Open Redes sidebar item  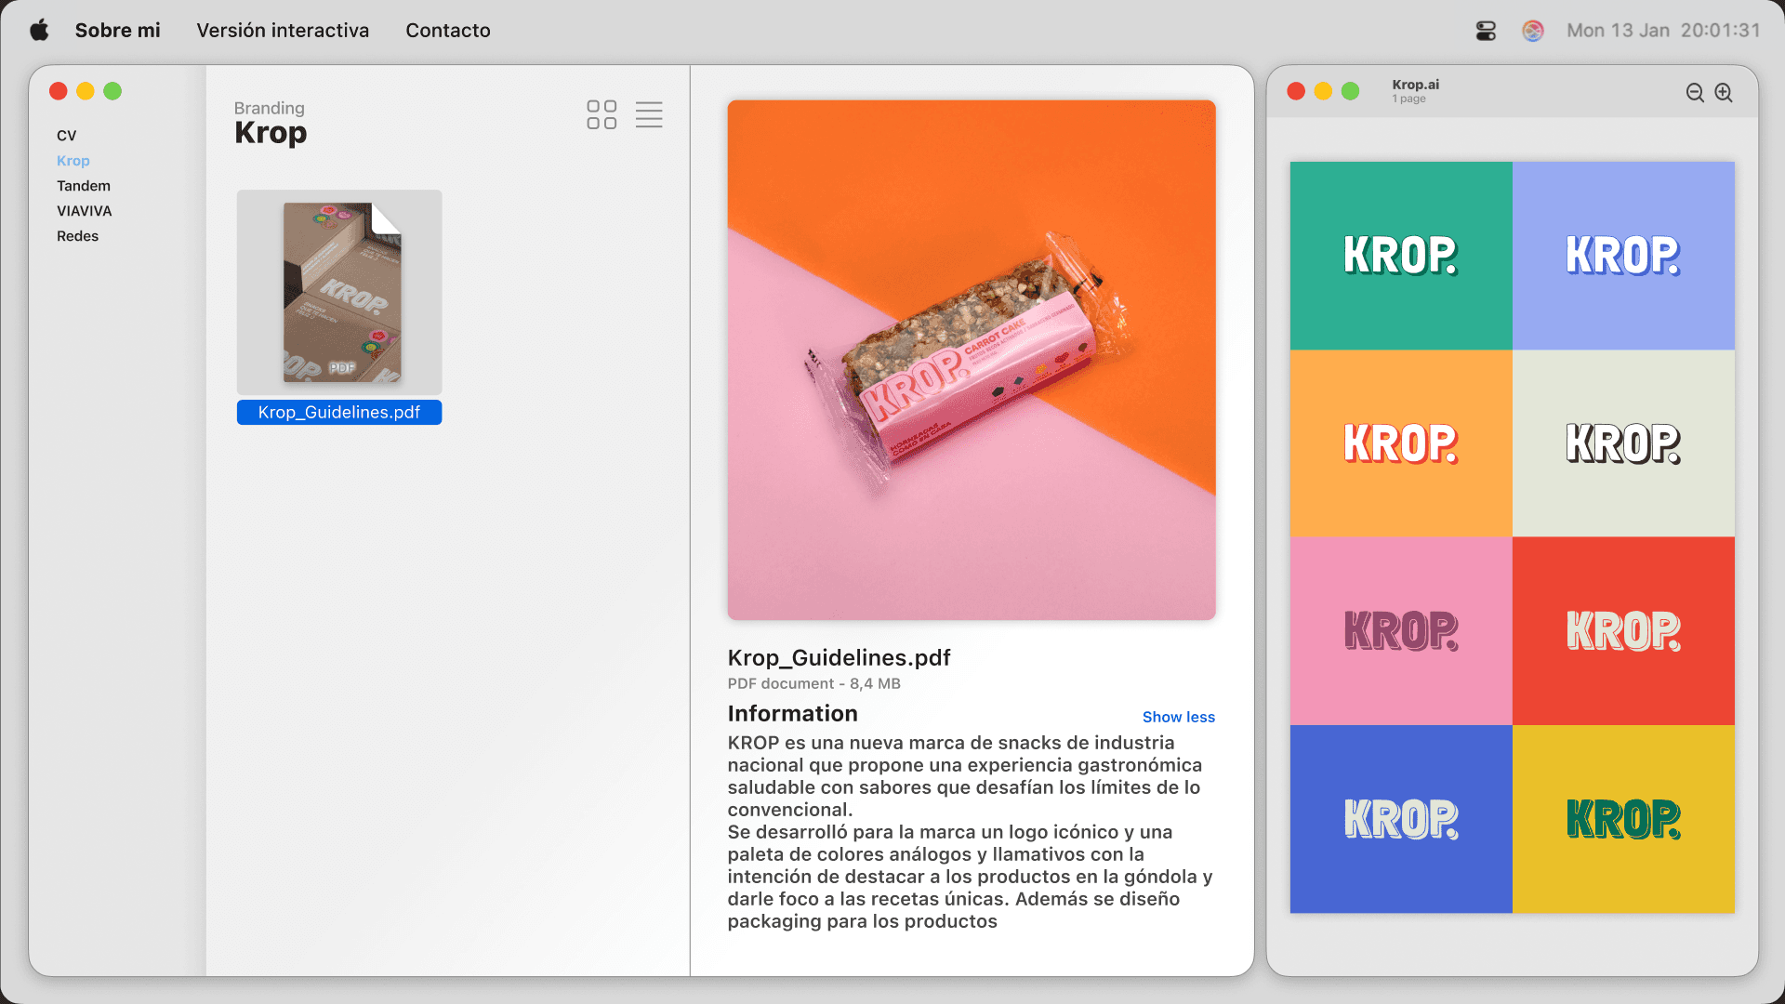tap(77, 236)
